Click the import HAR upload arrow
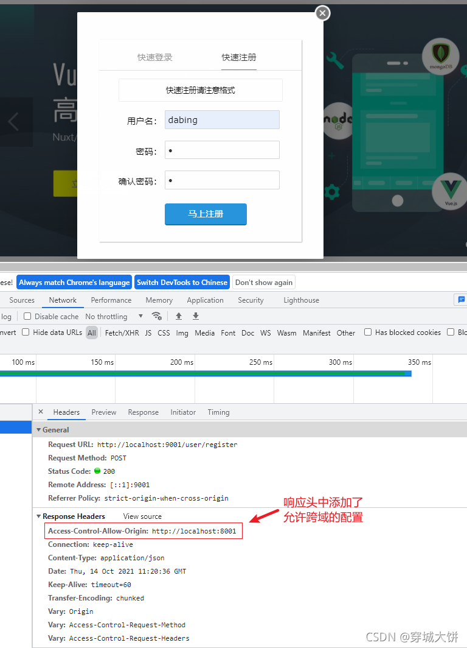Screen dimensions: 467x648 click(x=179, y=316)
